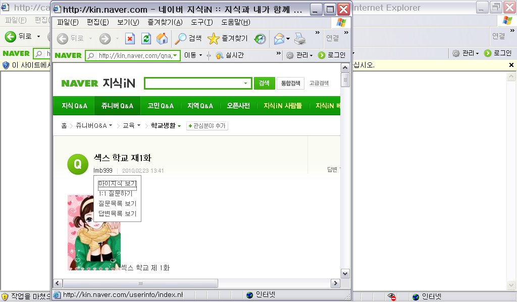Click the NAVER 지식iN page logo

[x=98, y=83]
